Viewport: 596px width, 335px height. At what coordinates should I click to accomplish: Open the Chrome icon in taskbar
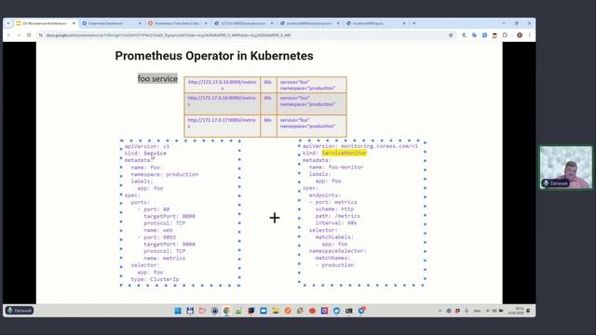tap(226, 311)
